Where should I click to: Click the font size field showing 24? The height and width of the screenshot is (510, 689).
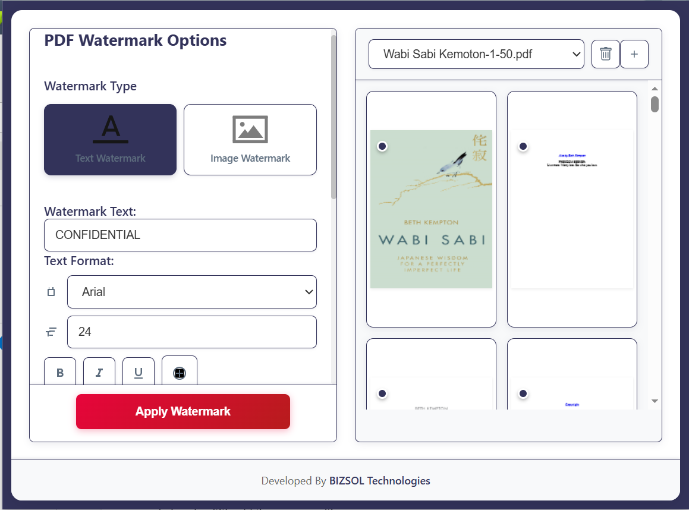tap(191, 332)
